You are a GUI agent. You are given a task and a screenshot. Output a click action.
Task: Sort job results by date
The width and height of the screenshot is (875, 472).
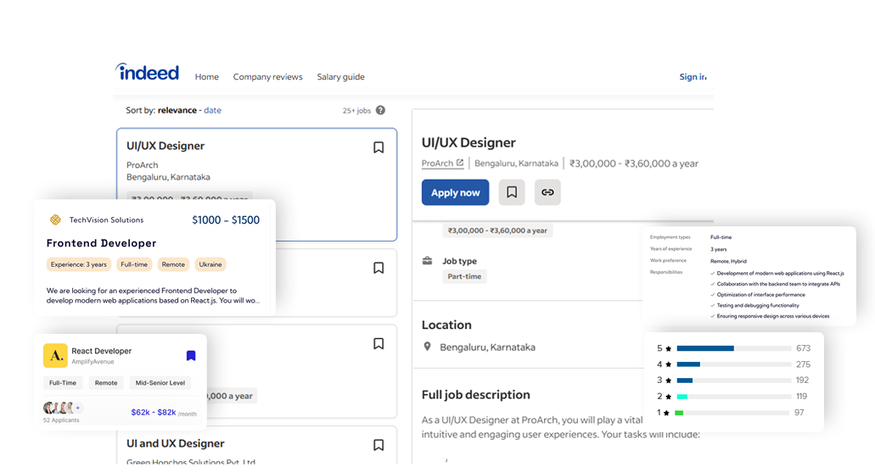(x=212, y=110)
